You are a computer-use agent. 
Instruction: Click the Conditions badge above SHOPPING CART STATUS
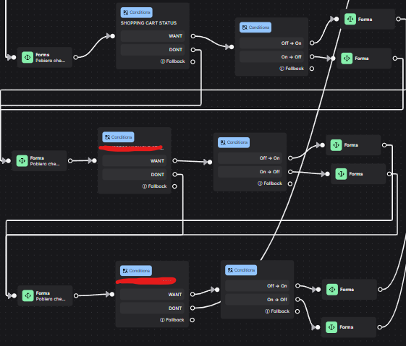(x=137, y=12)
